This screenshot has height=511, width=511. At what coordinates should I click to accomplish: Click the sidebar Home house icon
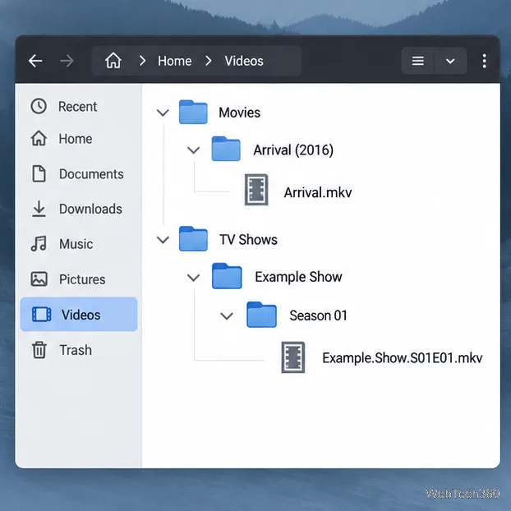pyautogui.click(x=39, y=138)
